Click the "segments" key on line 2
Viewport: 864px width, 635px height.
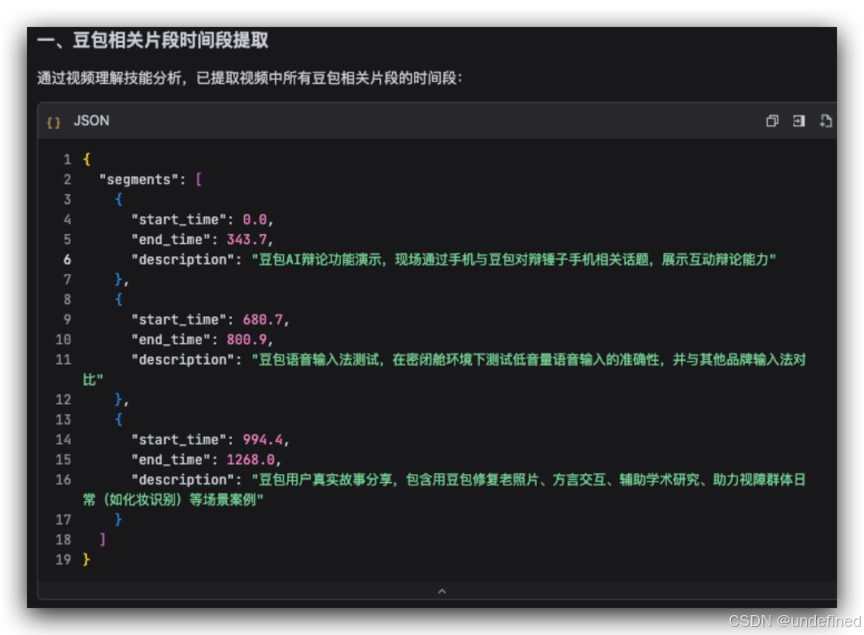pyautogui.click(x=138, y=179)
